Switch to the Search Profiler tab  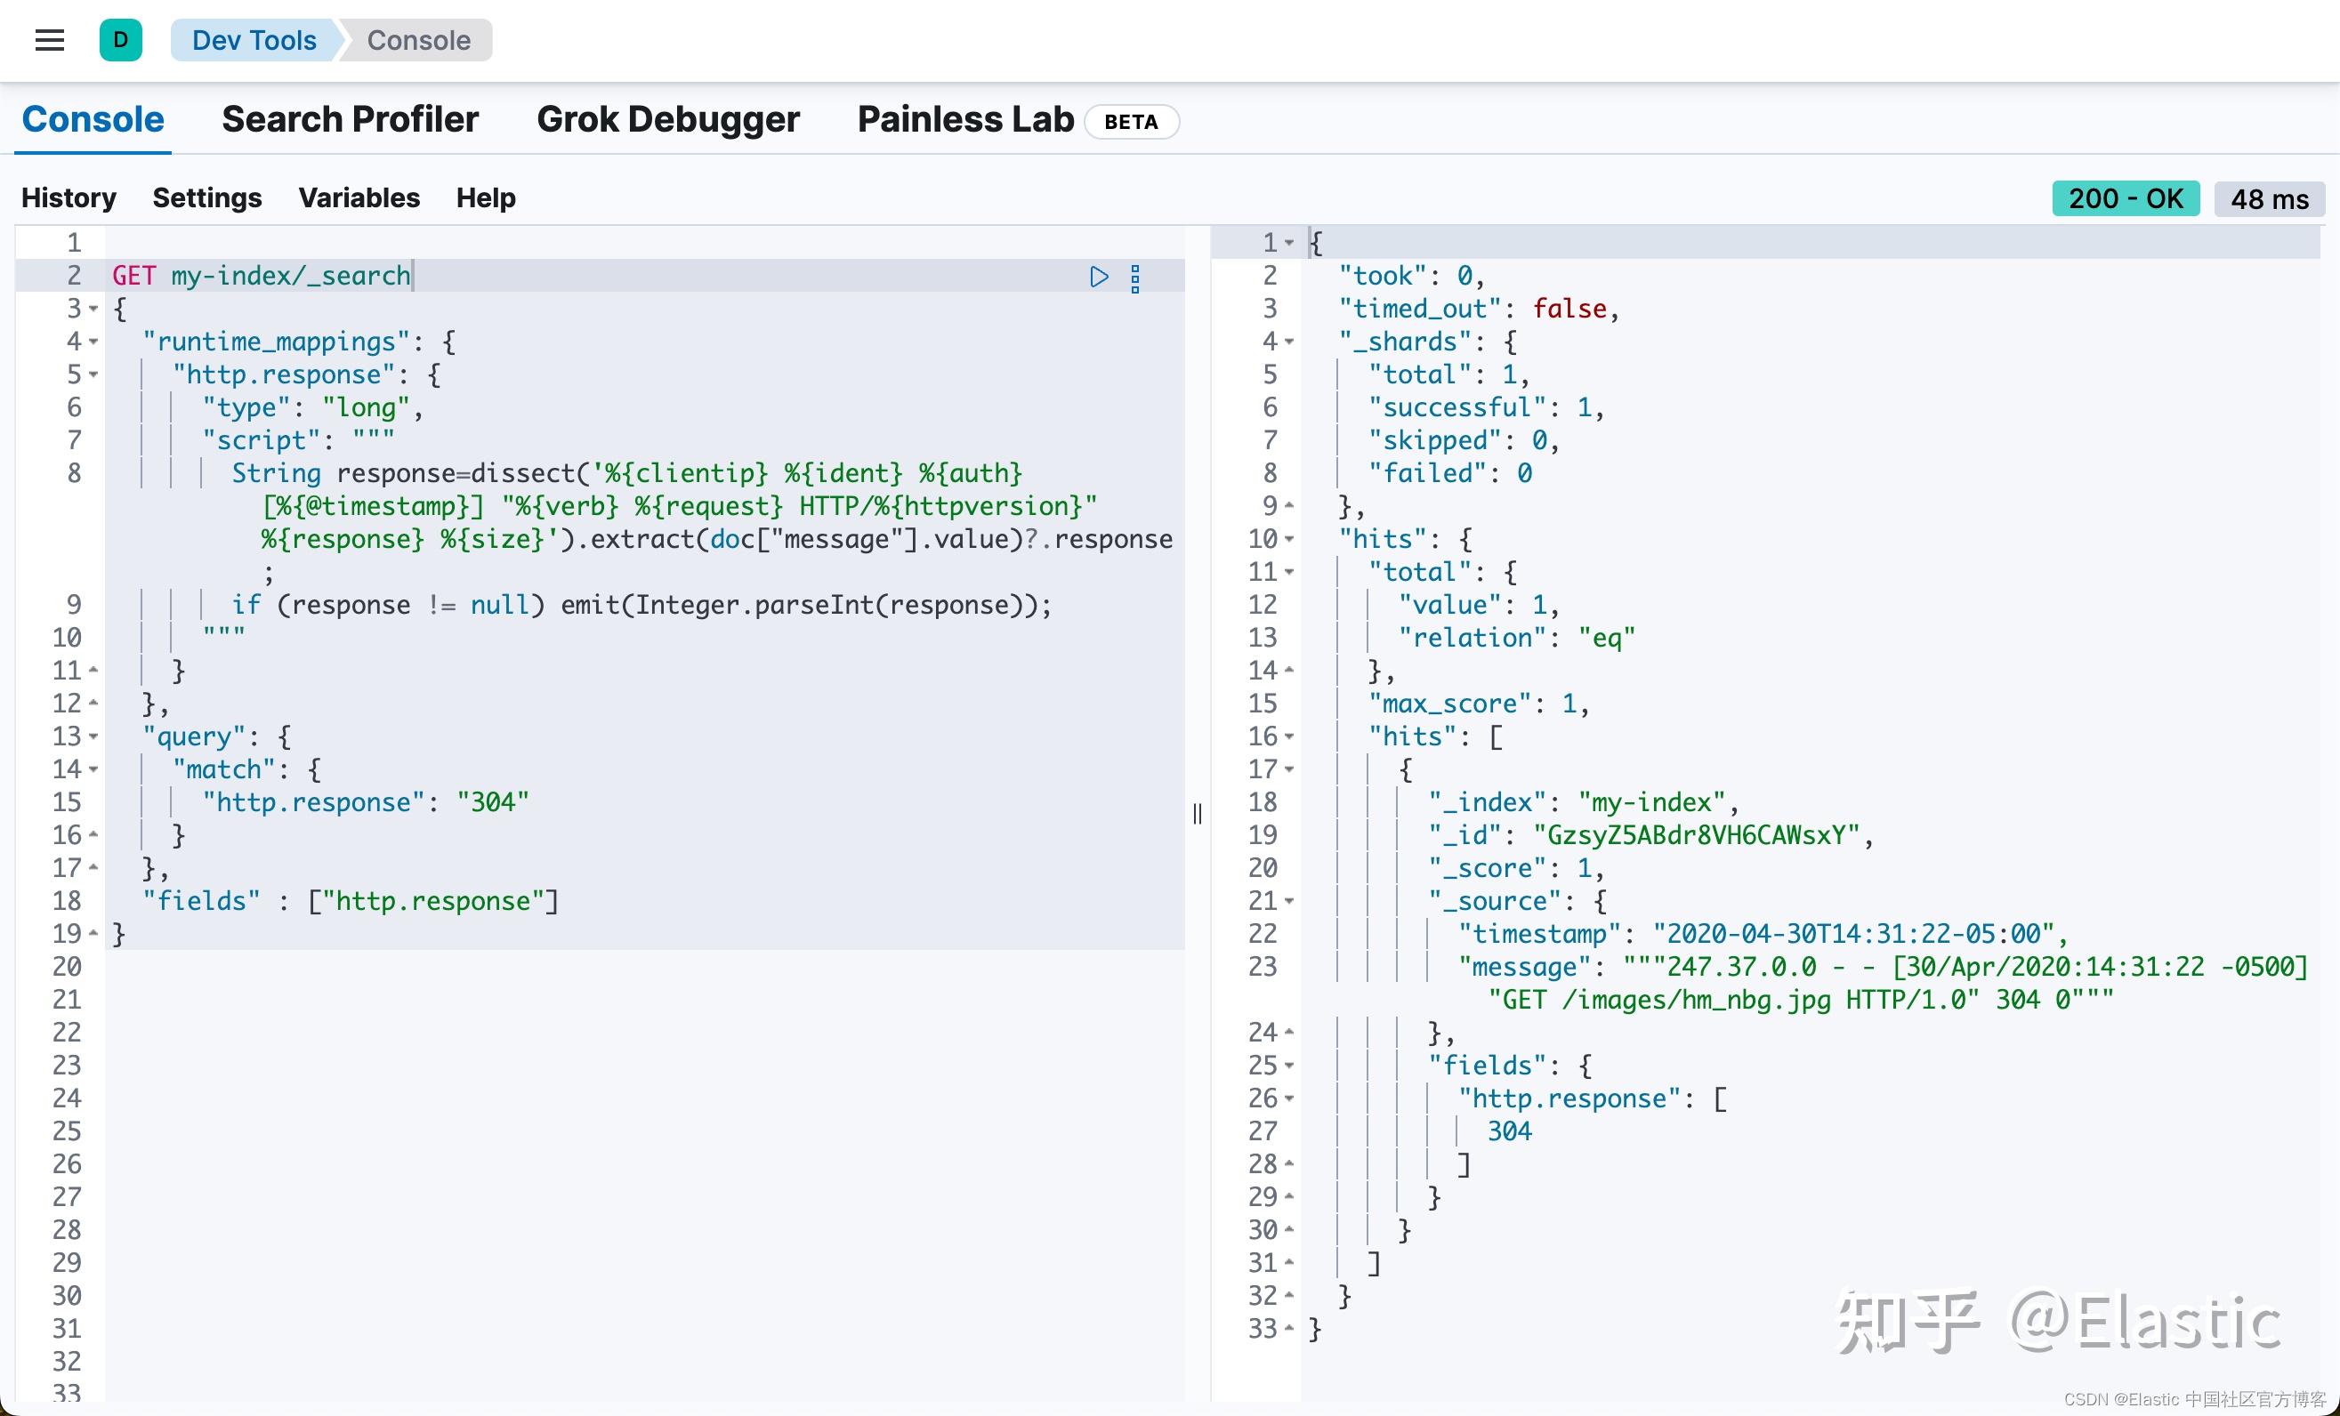pyautogui.click(x=350, y=119)
